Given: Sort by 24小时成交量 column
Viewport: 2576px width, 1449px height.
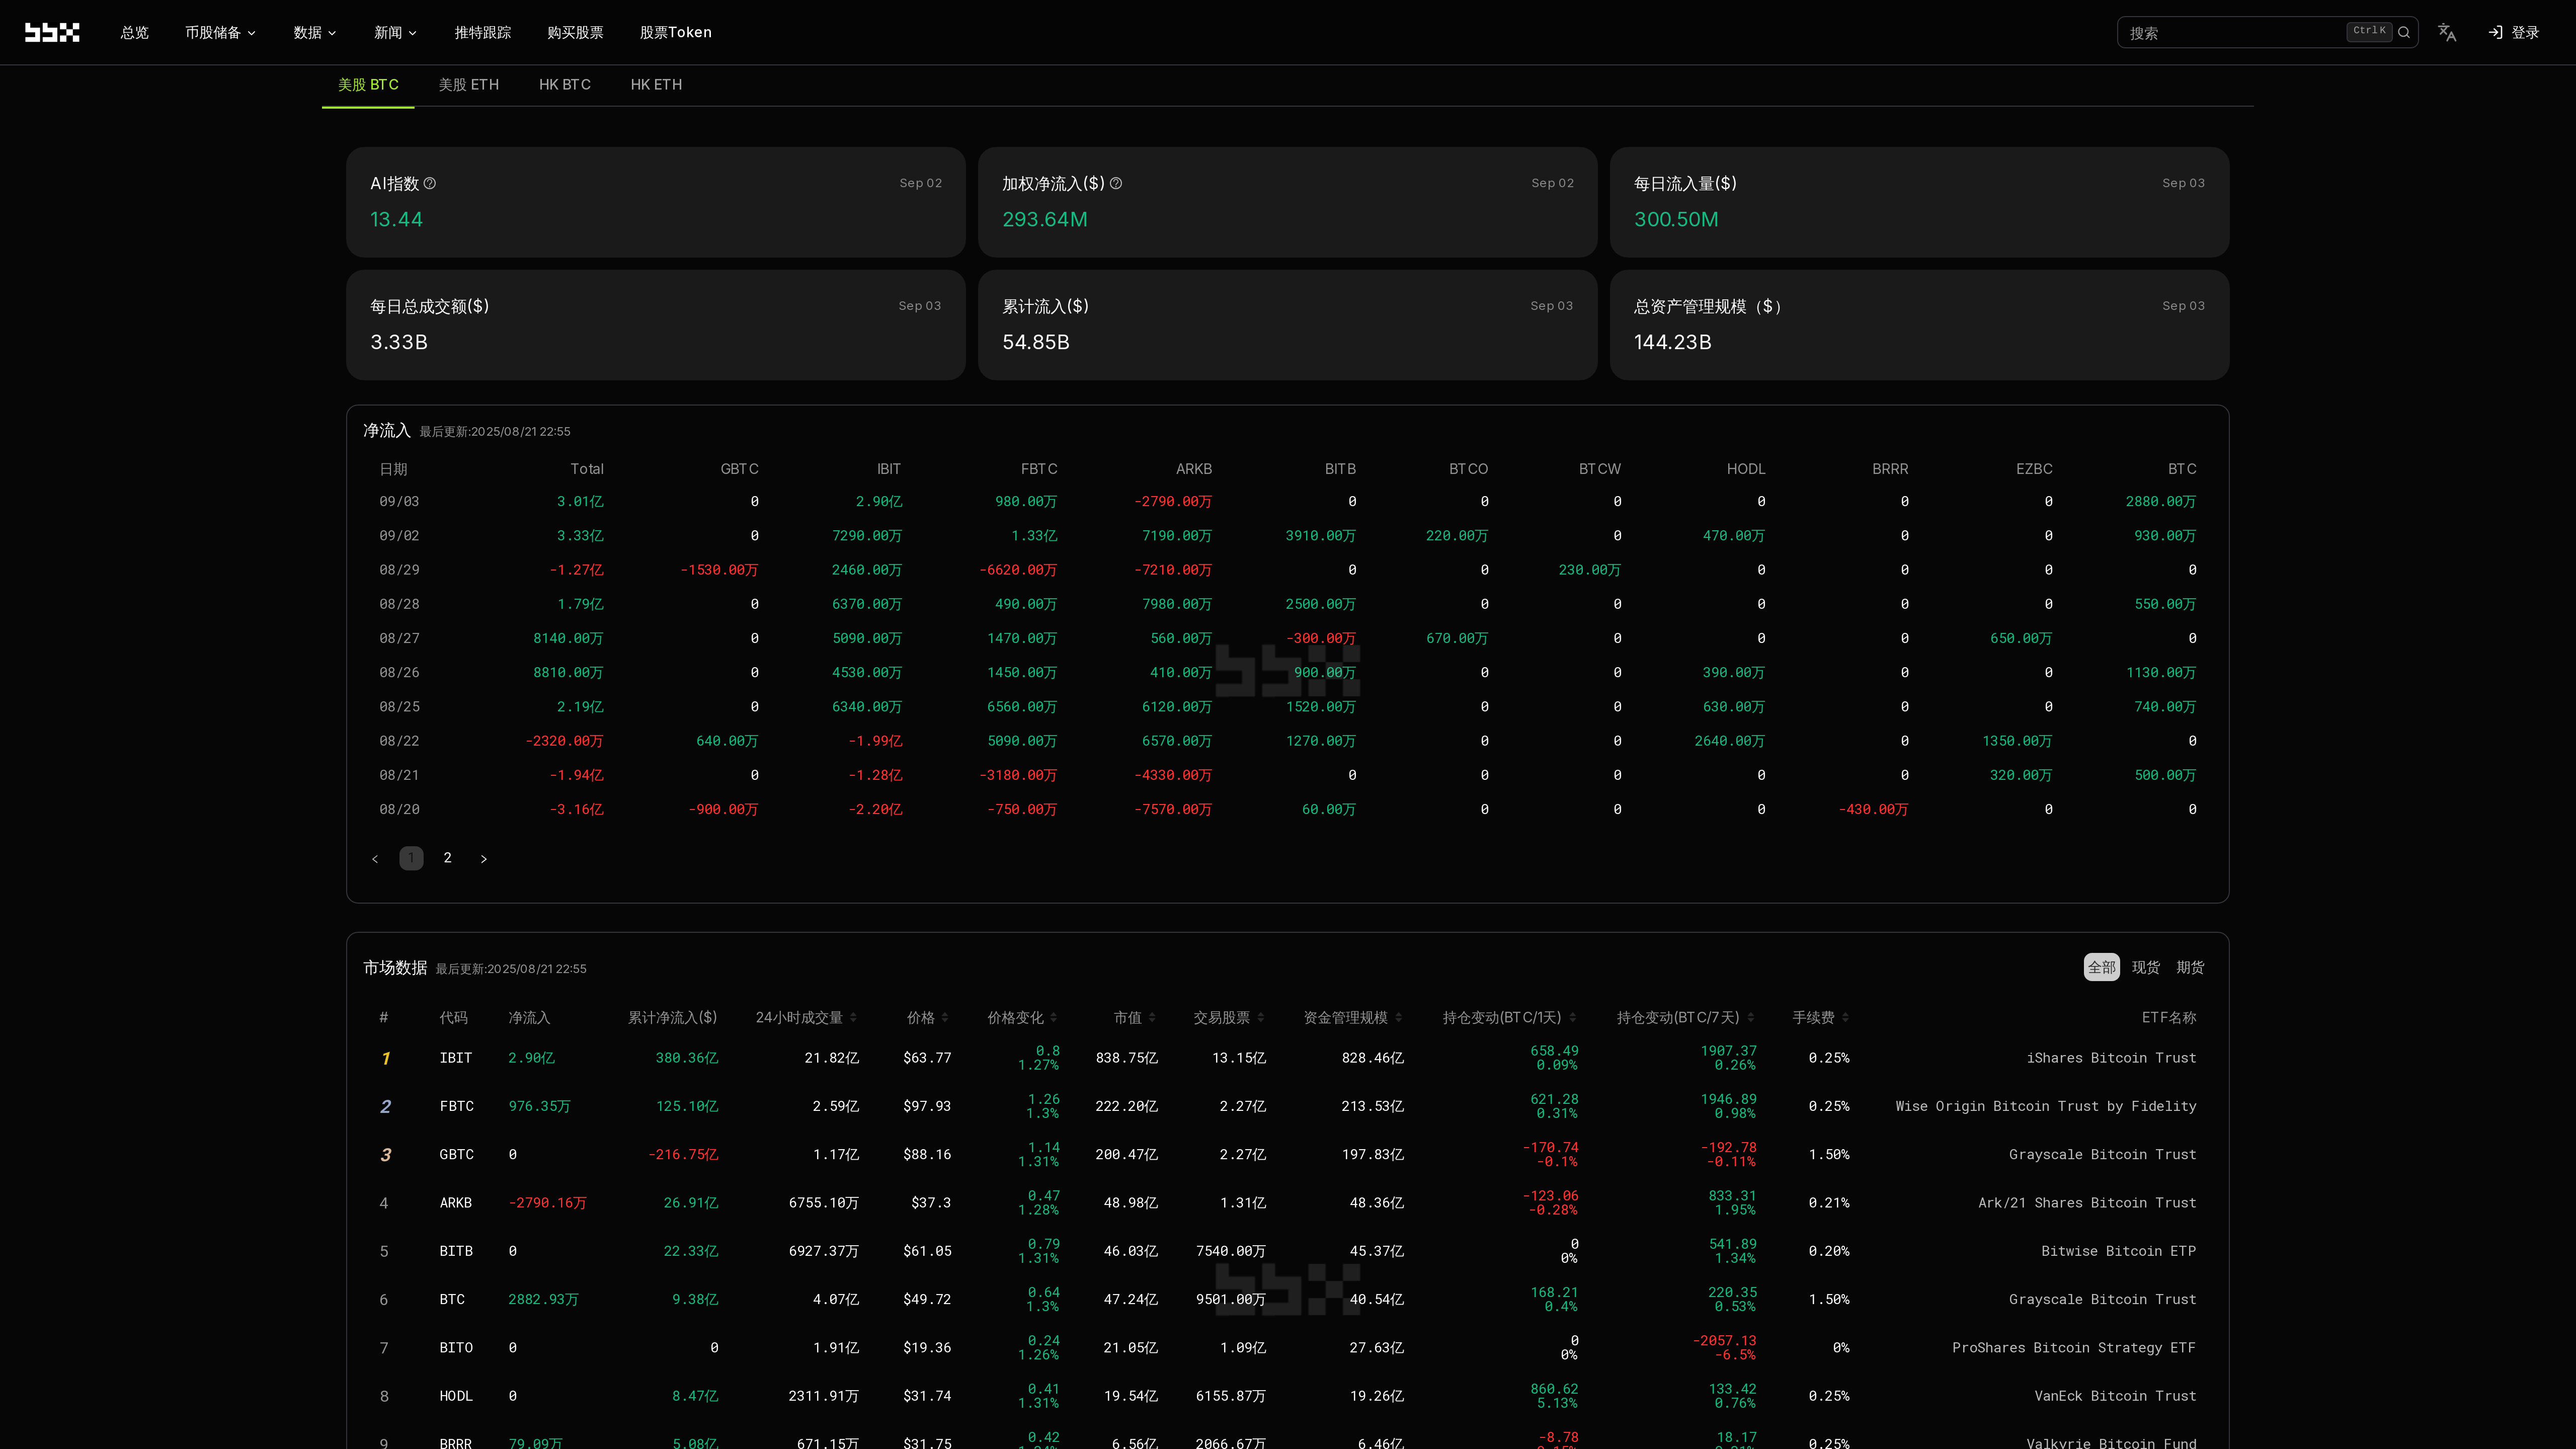Looking at the screenshot, I should [853, 1017].
